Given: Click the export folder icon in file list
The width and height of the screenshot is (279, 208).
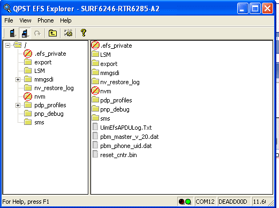Looking at the screenshot, I should pos(95,63).
